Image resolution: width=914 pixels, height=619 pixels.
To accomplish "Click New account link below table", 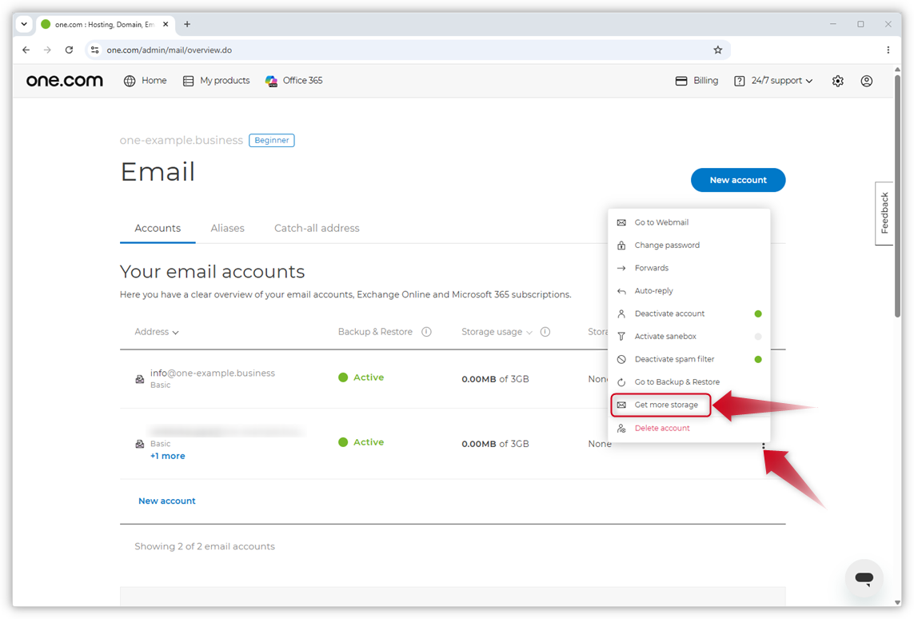I will tap(166, 501).
